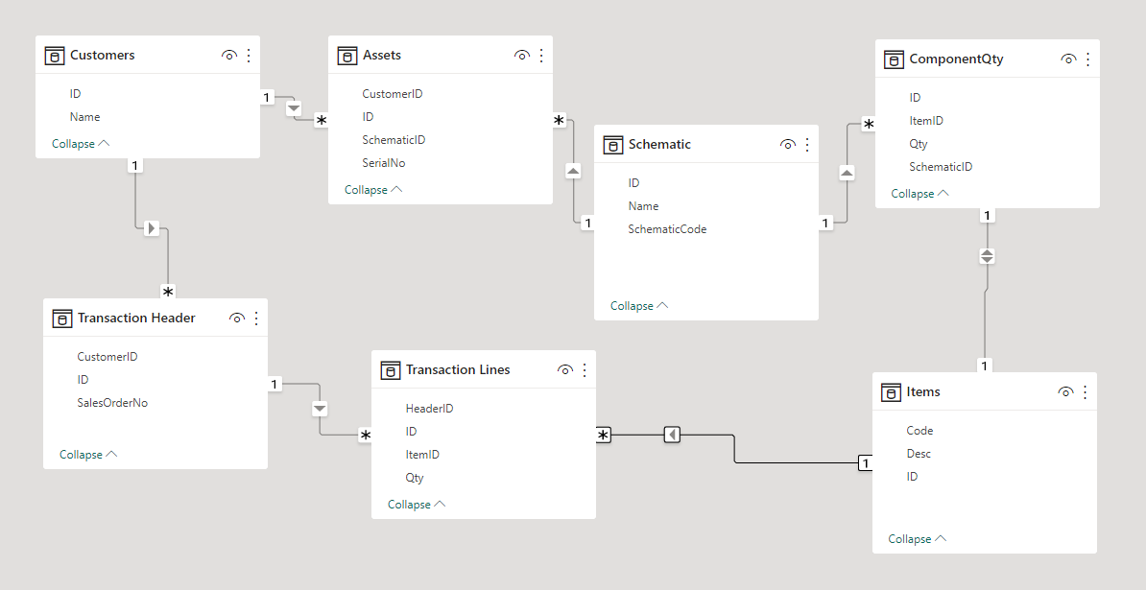
Task: Select the Transaction Lines table title
Action: pos(458,370)
